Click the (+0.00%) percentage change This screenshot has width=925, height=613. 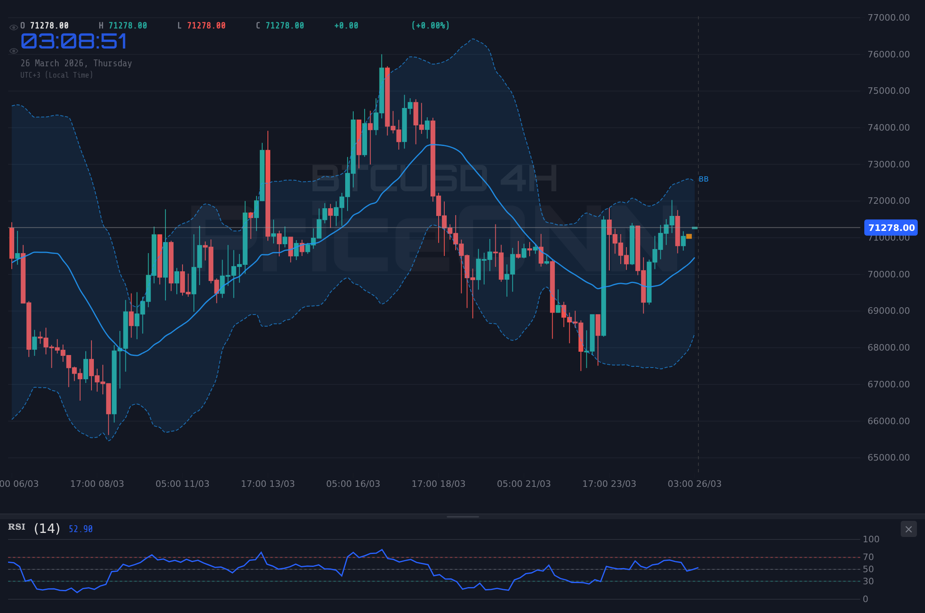coord(430,25)
